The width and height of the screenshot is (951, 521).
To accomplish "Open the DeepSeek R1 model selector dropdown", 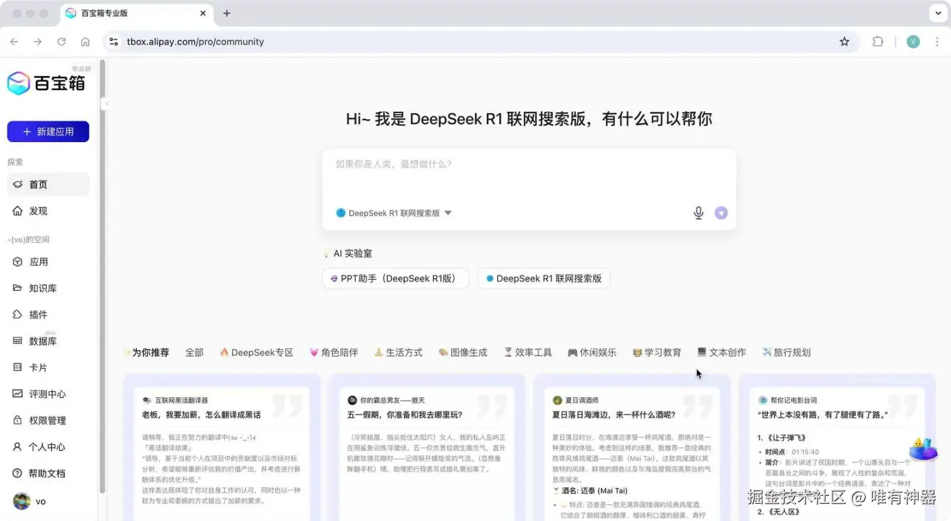I will pyautogui.click(x=392, y=213).
